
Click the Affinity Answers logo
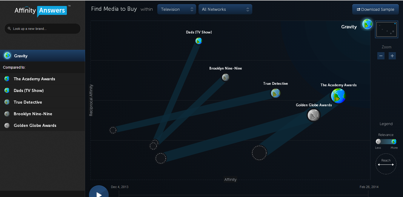pos(42,11)
